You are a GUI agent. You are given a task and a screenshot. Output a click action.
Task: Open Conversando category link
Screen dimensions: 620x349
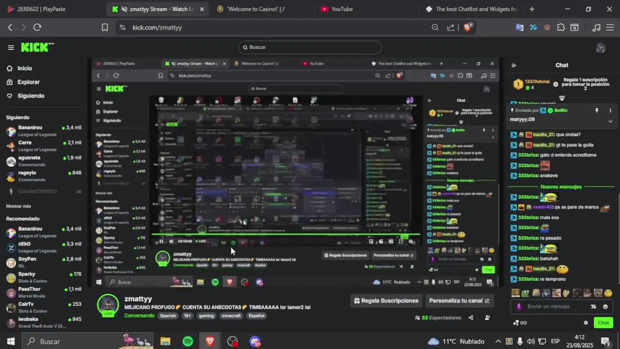click(139, 316)
